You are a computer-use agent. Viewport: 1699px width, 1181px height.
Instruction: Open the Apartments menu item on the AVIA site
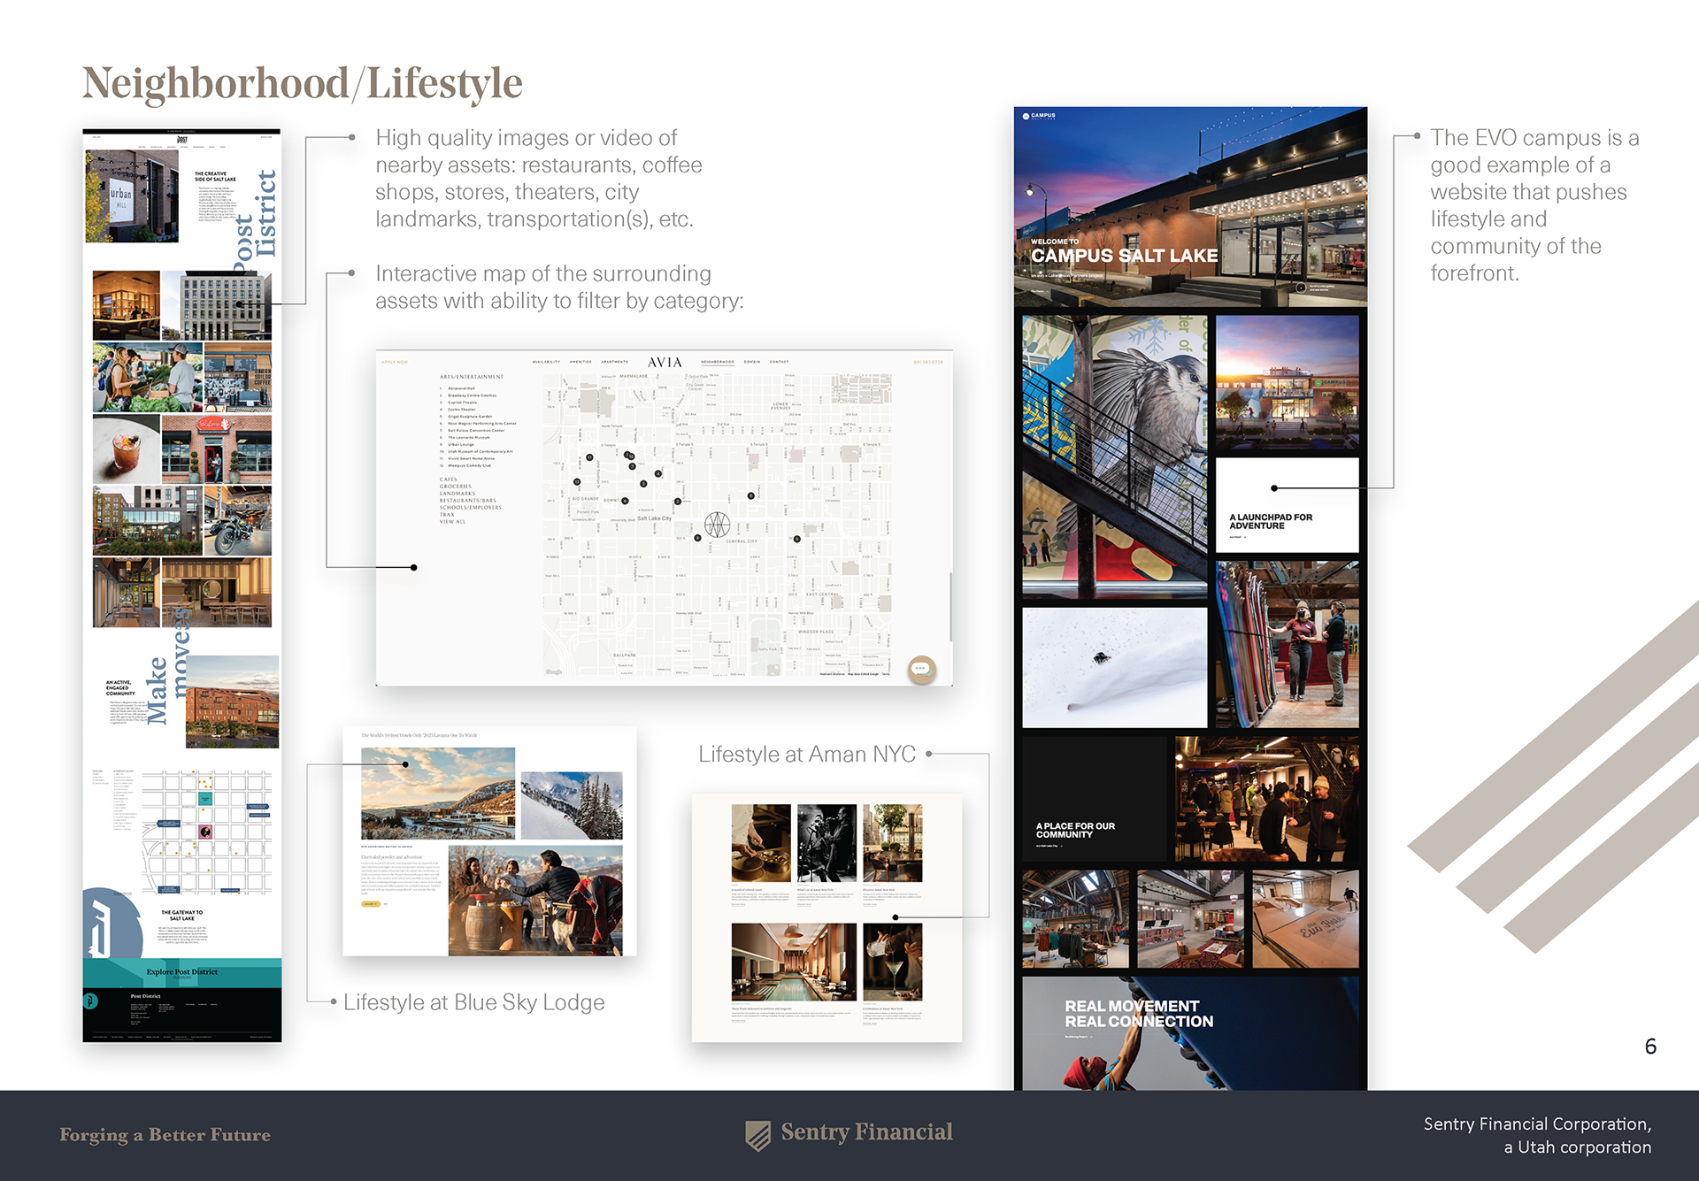615,362
